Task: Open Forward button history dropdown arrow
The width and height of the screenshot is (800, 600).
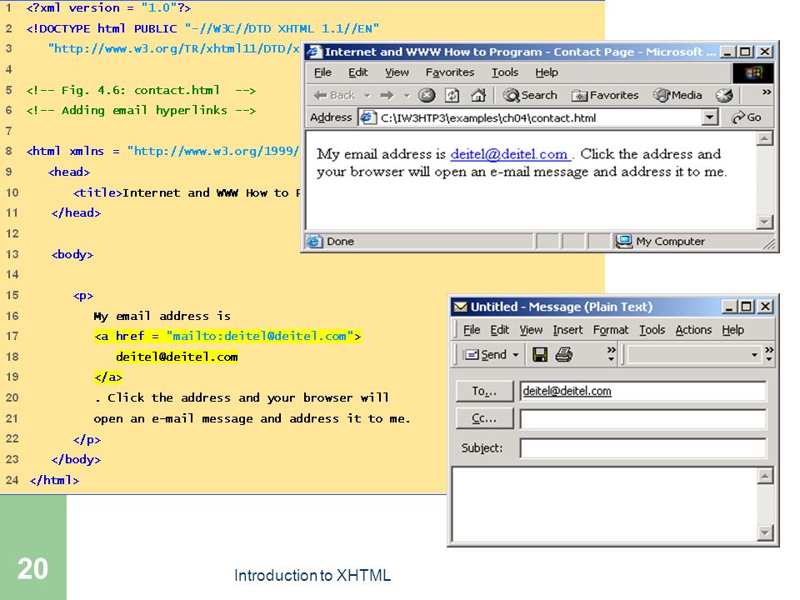Action: tap(407, 95)
